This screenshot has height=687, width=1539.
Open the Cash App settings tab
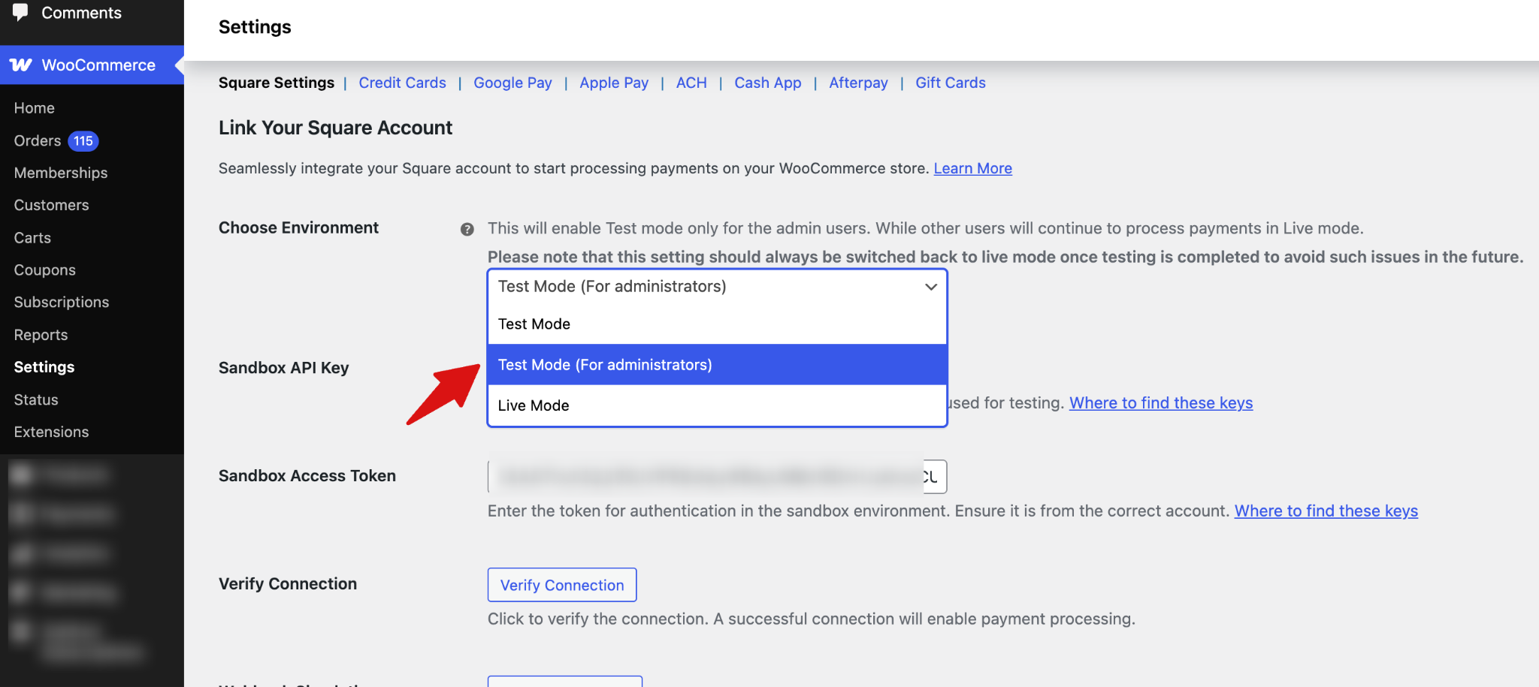(x=767, y=83)
